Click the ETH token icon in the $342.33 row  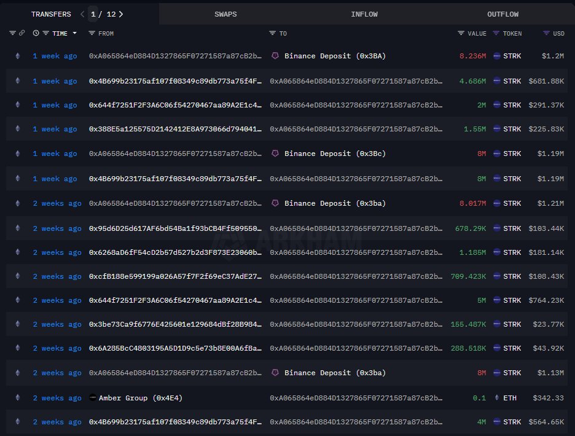tap(496, 397)
